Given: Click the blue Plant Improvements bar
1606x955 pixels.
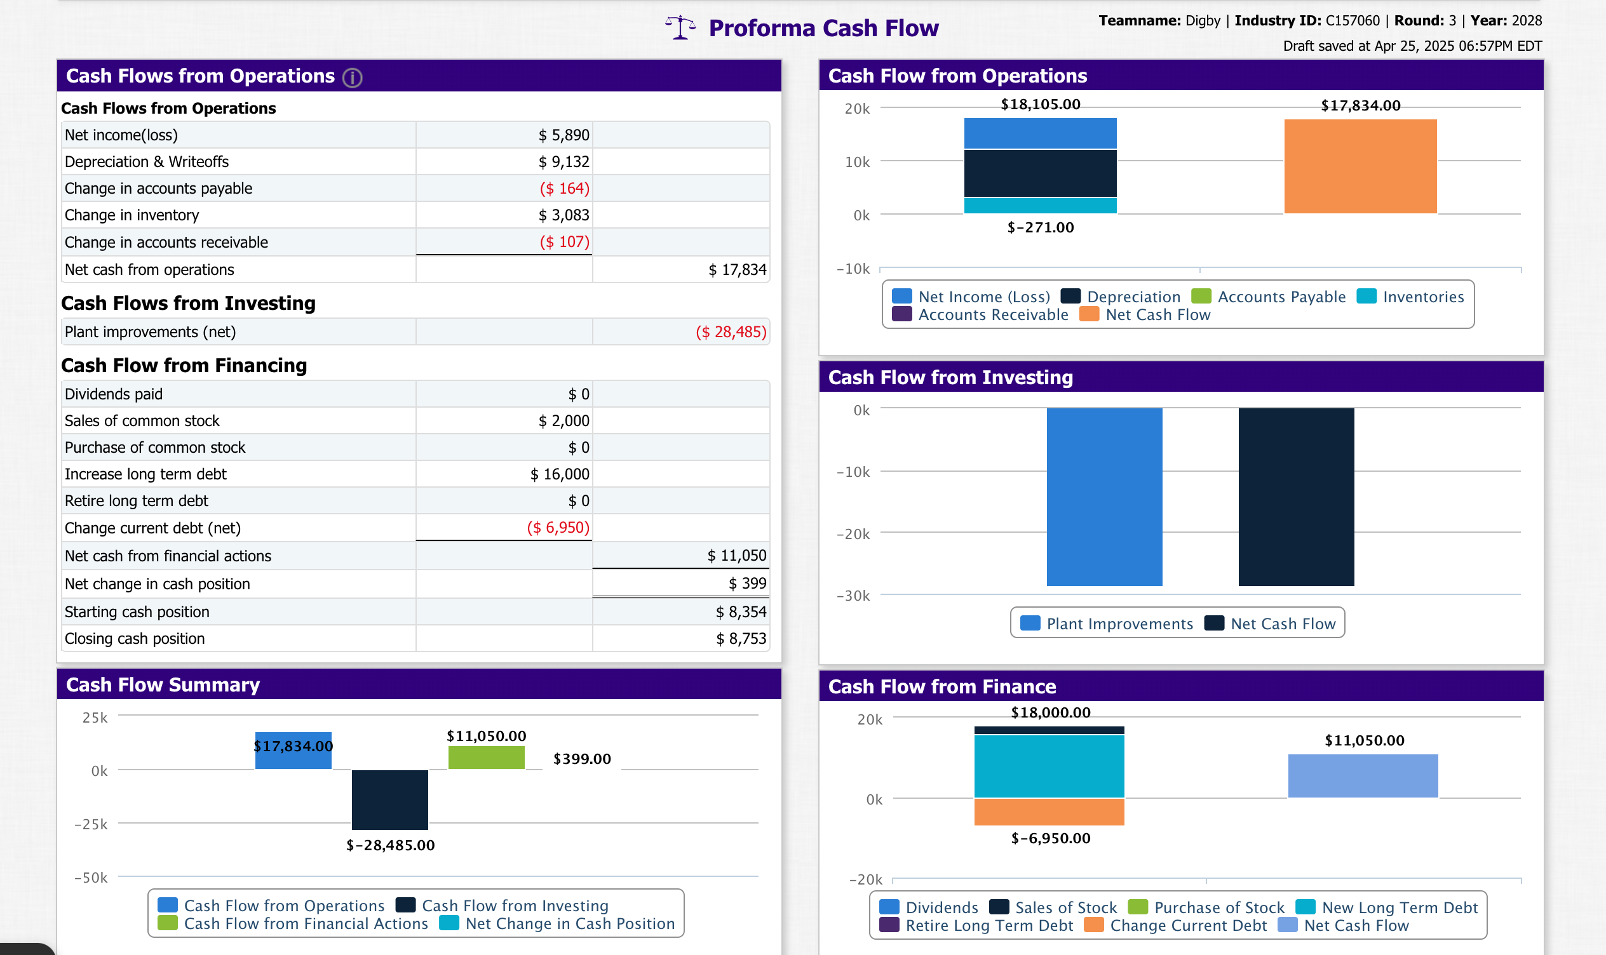Looking at the screenshot, I should click(1104, 497).
